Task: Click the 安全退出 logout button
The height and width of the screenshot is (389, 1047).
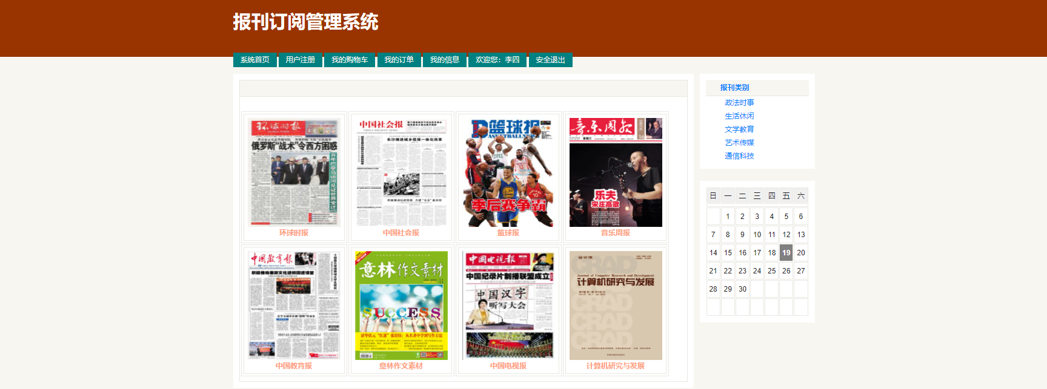Action: [x=550, y=60]
